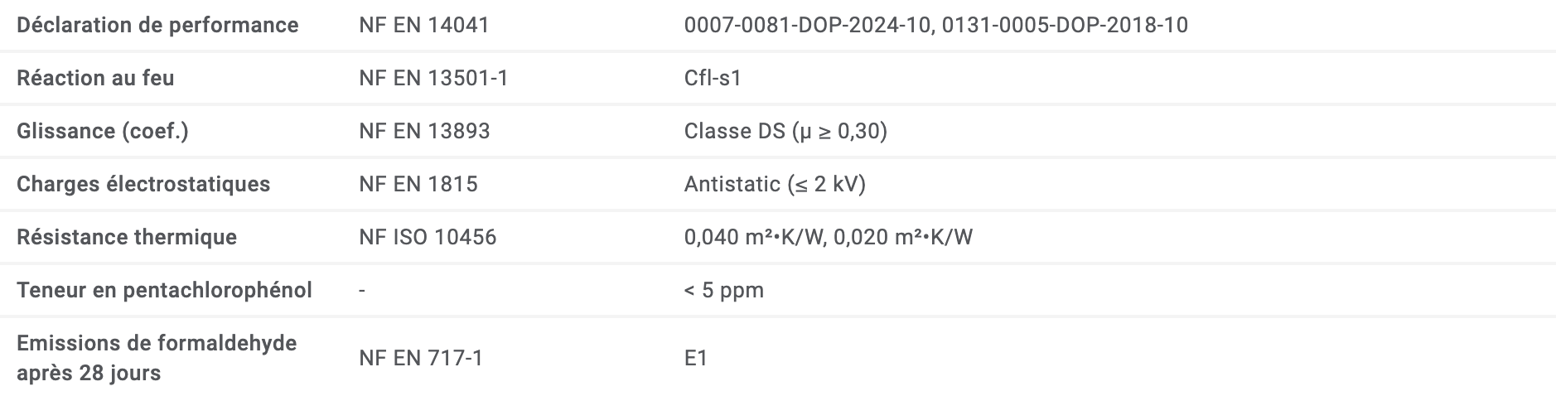Click the "Réaction au feu" label
This screenshot has height=396, width=1556.
[x=95, y=78]
